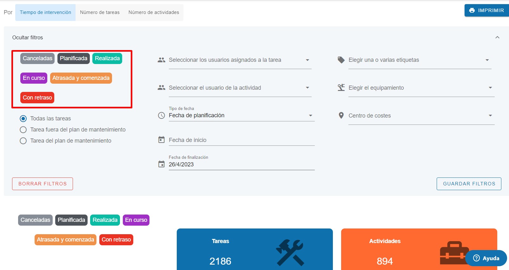
Task: Open the Elegir el equipamiento dropdown
Action: pos(421,88)
